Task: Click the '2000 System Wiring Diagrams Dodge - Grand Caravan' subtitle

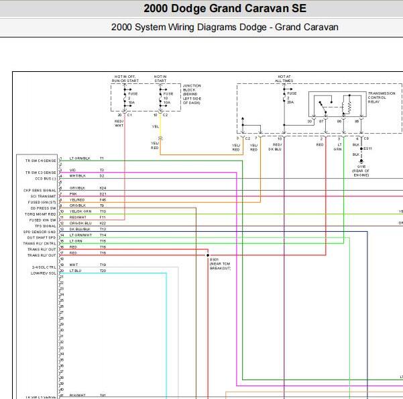Action: (x=225, y=27)
